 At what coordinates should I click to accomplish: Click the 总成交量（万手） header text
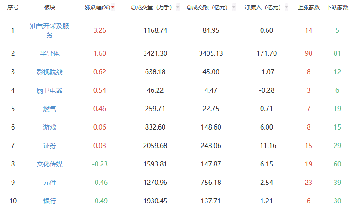pos(152,7)
